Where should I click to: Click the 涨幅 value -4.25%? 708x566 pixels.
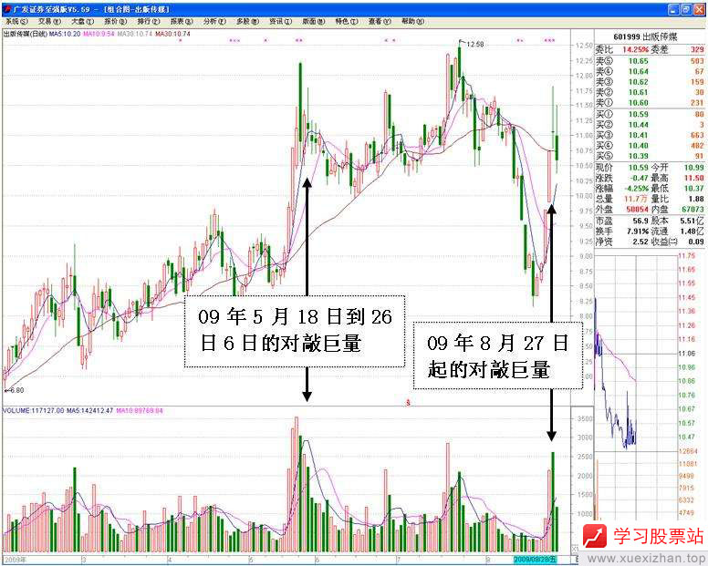coord(635,189)
